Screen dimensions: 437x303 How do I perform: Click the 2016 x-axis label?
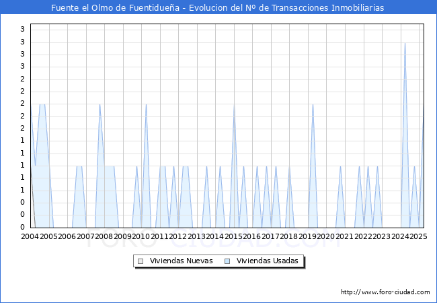(x=252, y=236)
